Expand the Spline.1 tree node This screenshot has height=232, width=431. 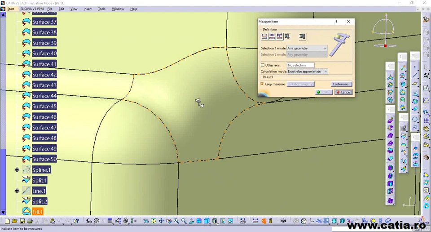(17, 170)
